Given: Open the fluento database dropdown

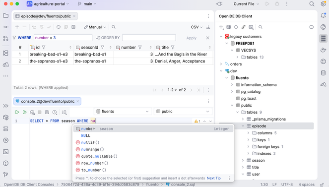Looking at the screenshot, I should 123,111.
